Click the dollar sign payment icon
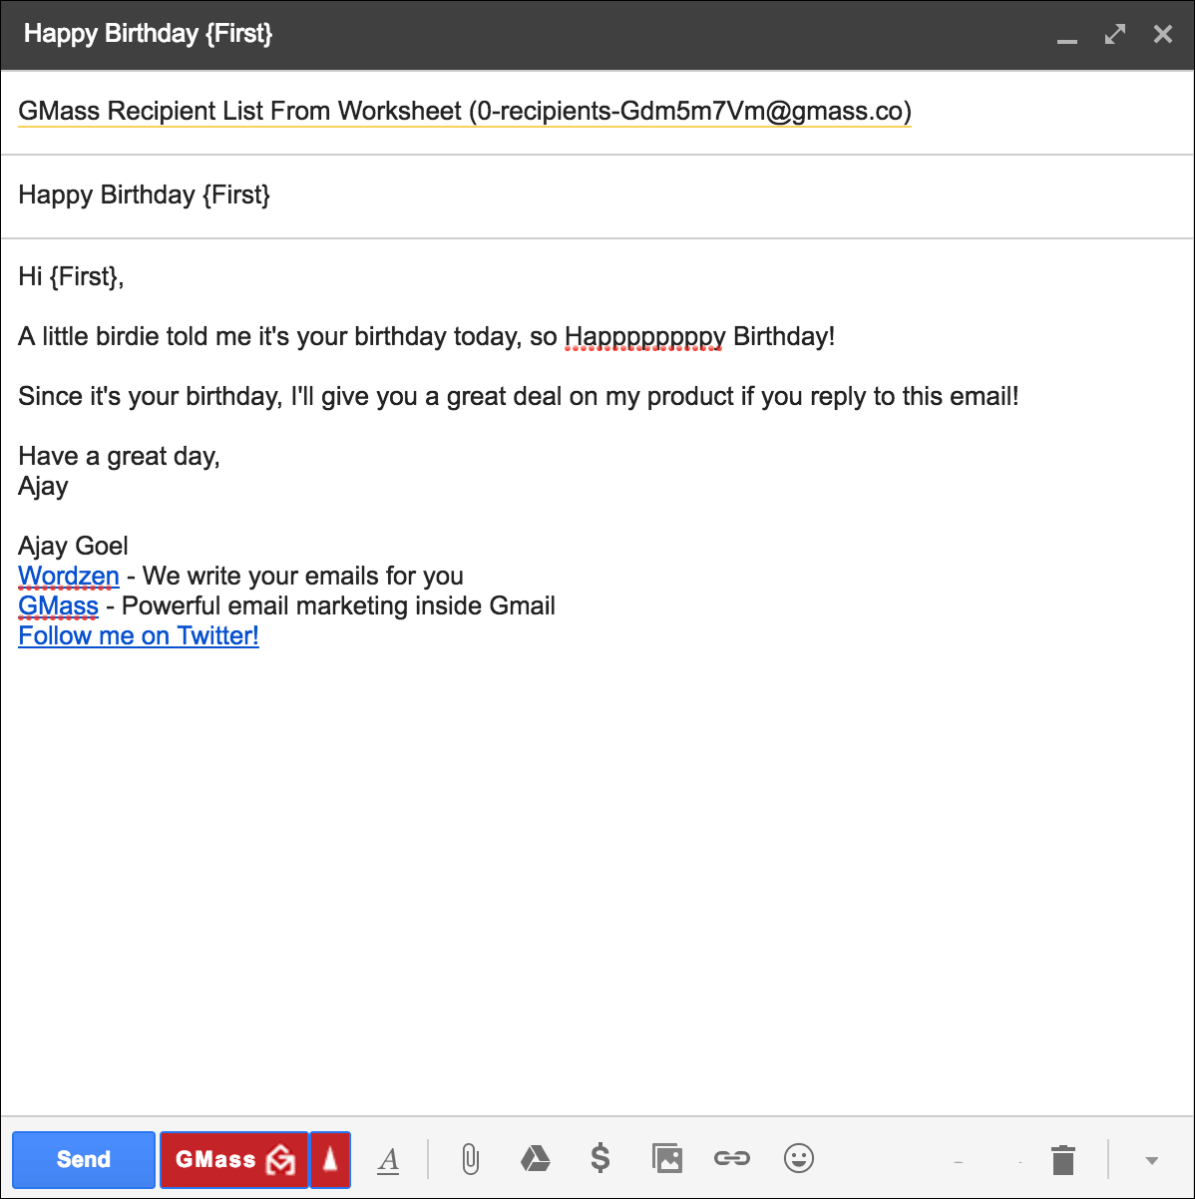 (600, 1159)
